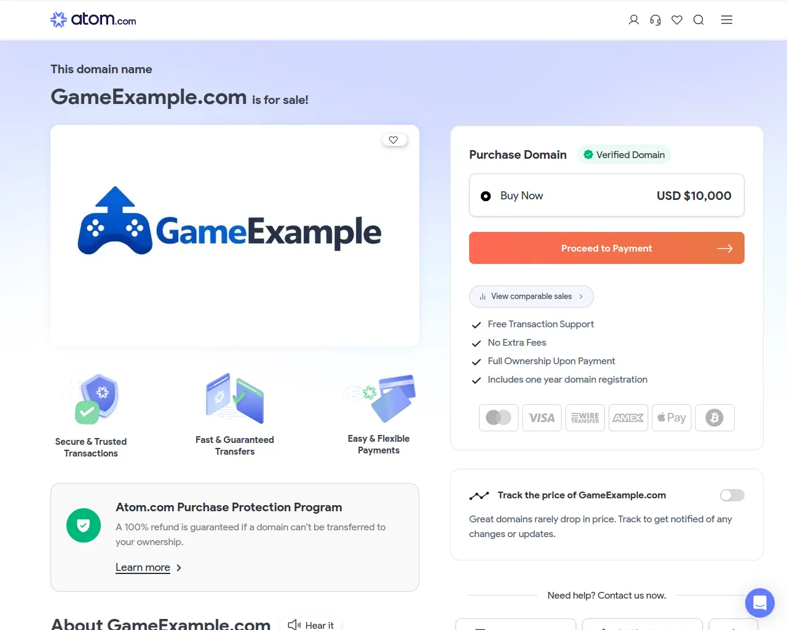The width and height of the screenshot is (787, 630).
Task: Click the 'GameExample.com' heading text
Action: 149,97
